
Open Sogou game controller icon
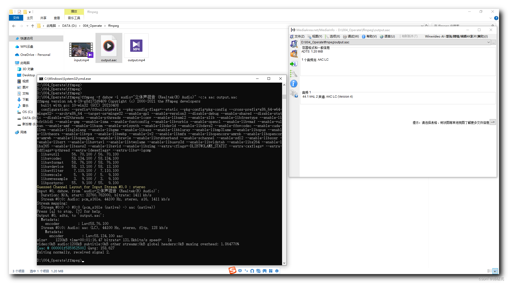tap(264, 271)
